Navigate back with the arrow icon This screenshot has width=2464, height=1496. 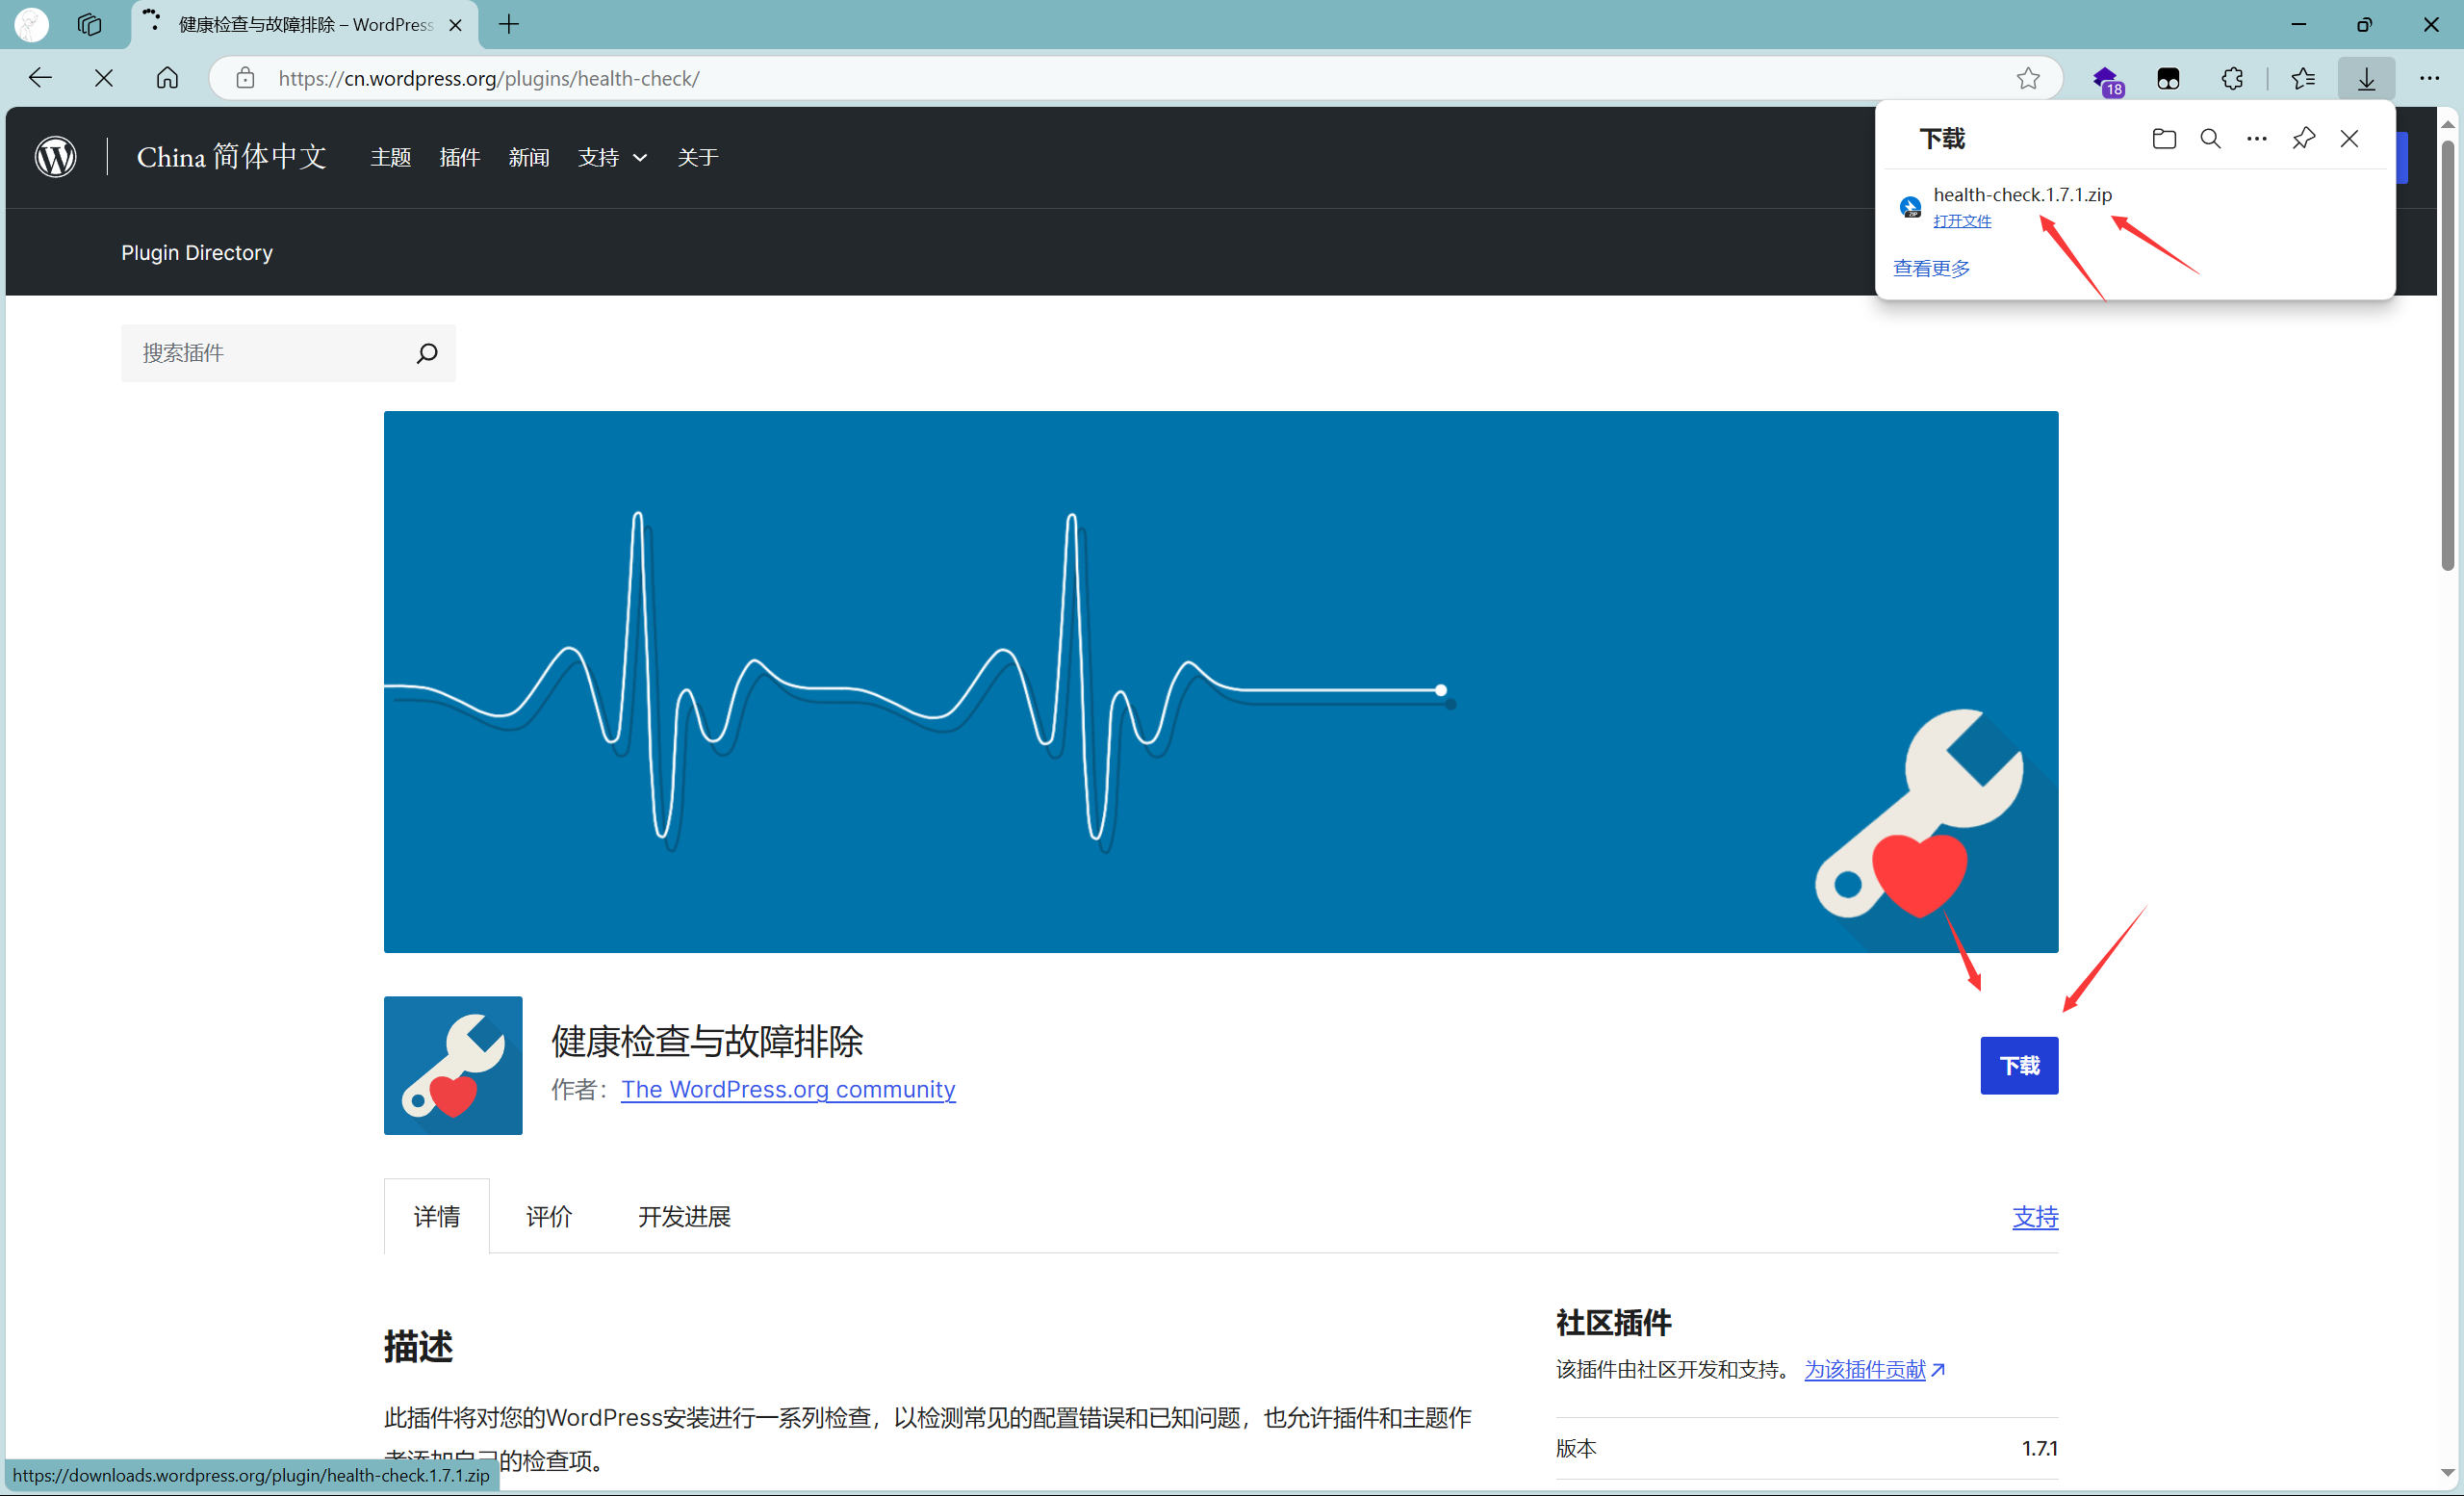pos(40,78)
